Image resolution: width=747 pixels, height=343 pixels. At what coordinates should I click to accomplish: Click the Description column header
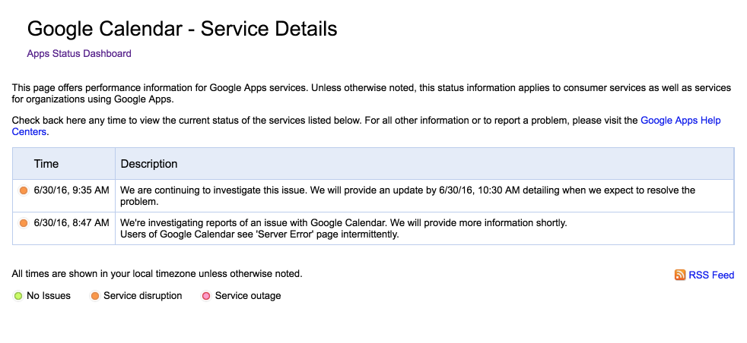coord(149,164)
